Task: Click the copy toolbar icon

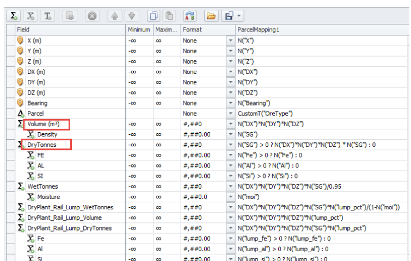Action: (155, 16)
